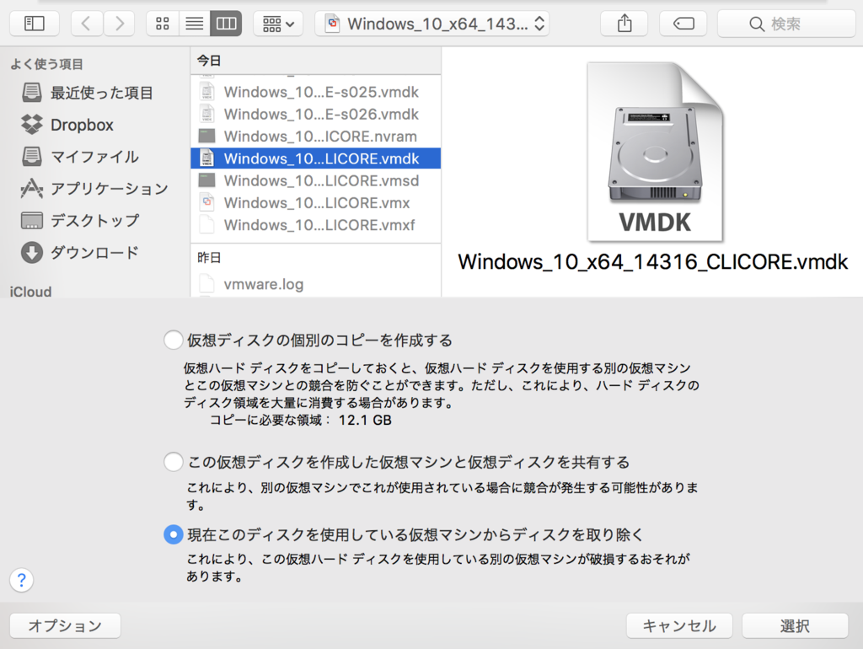Click the Share toolbar icon
Screen dimensions: 863x649
tap(624, 24)
